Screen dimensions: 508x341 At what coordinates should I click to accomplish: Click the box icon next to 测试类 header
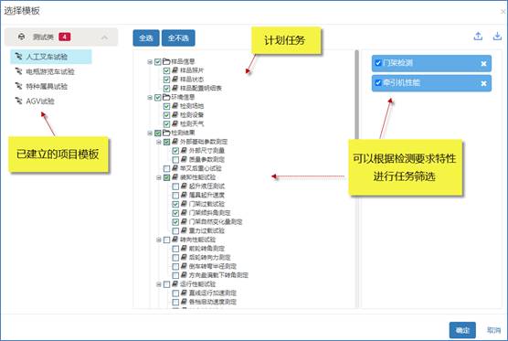21,37
